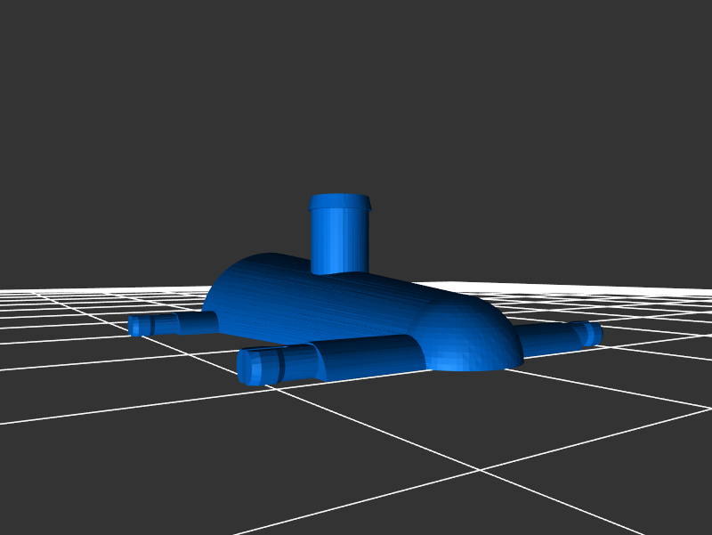Select the far-left pipe's end tip
Viewport: 712px width, 535px height.
(x=134, y=326)
